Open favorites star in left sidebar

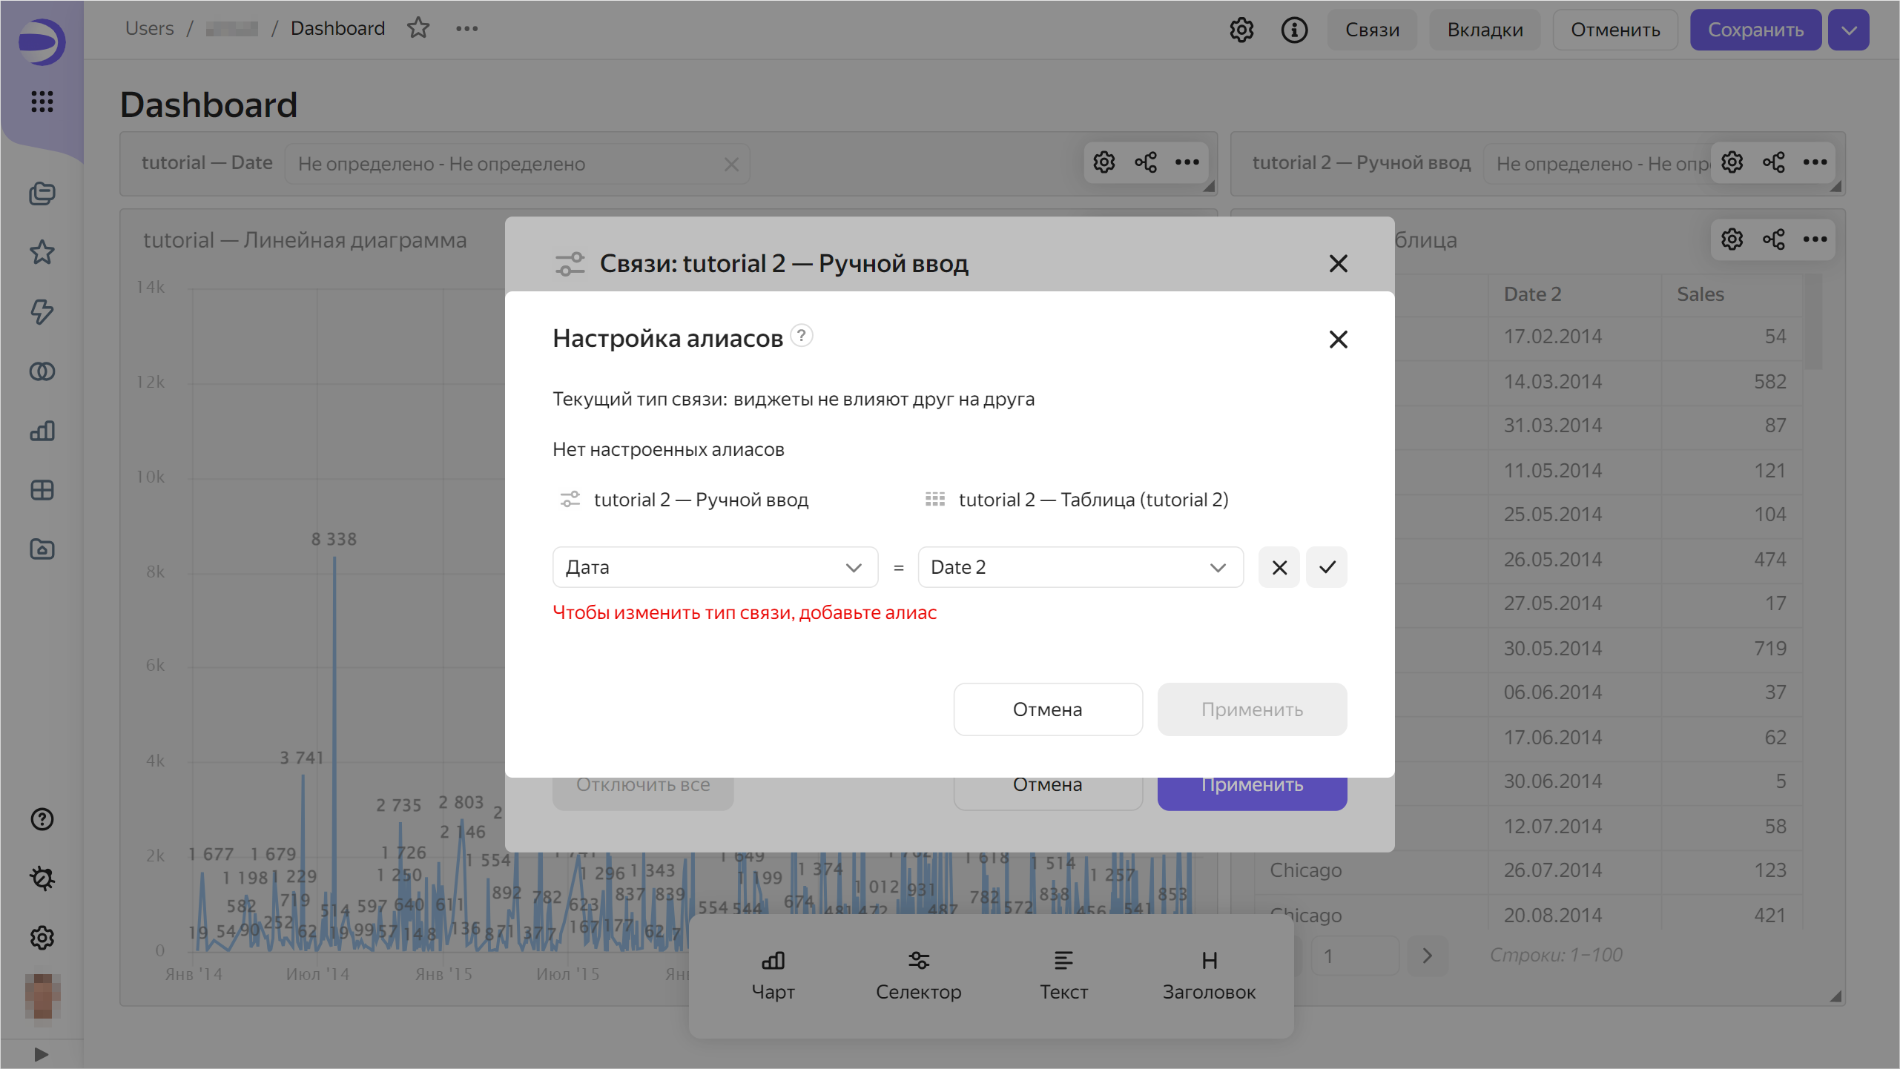[x=42, y=253]
